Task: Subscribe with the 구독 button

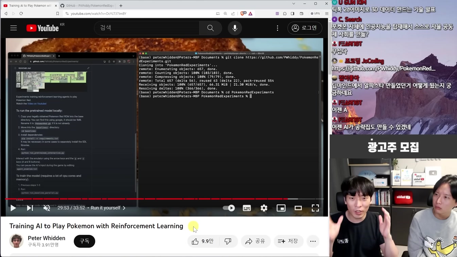Action: tap(84, 241)
